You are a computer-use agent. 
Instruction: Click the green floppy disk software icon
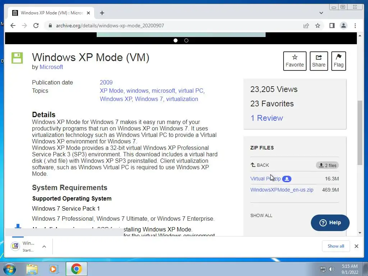pyautogui.click(x=17, y=58)
